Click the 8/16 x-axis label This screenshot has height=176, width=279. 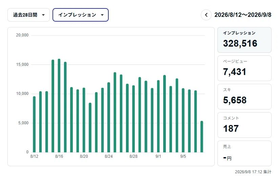[x=59, y=156]
